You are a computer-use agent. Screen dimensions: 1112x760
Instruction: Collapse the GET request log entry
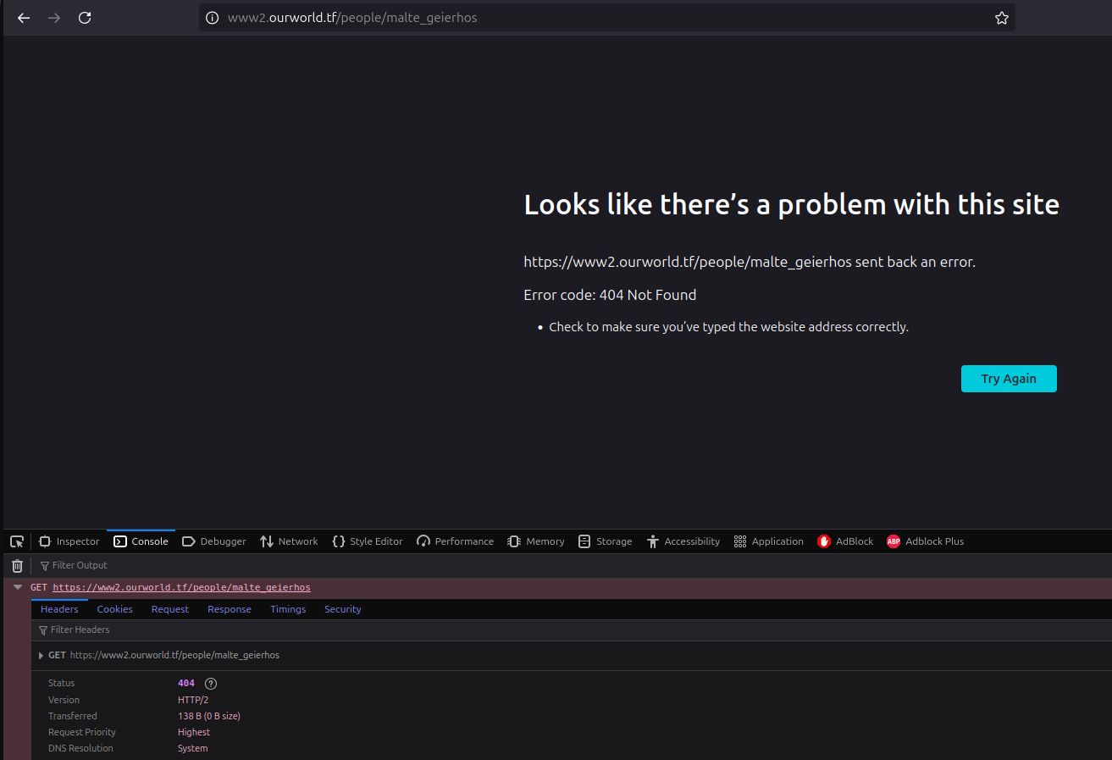pyautogui.click(x=18, y=587)
